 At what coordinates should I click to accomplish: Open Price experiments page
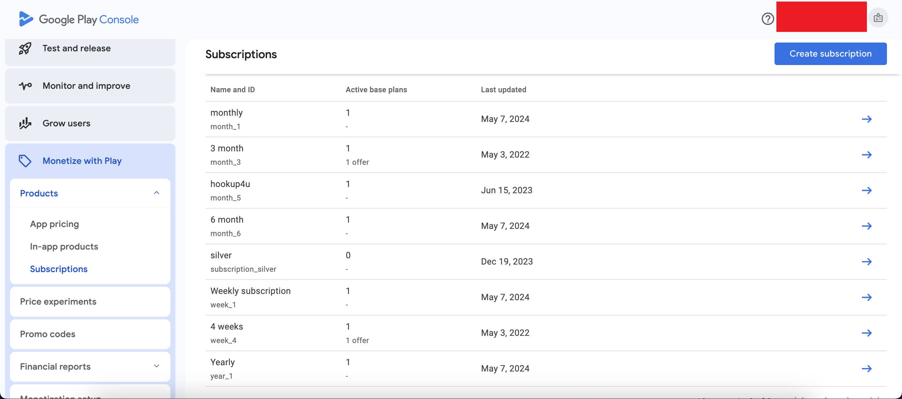point(58,301)
